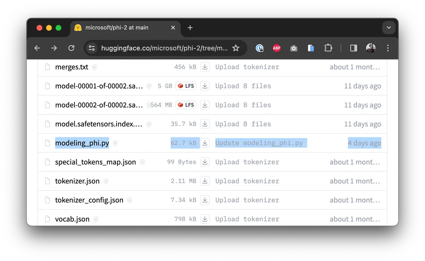The height and width of the screenshot is (261, 425).
Task: Click the 62.7 kB file size
Action: (183, 143)
